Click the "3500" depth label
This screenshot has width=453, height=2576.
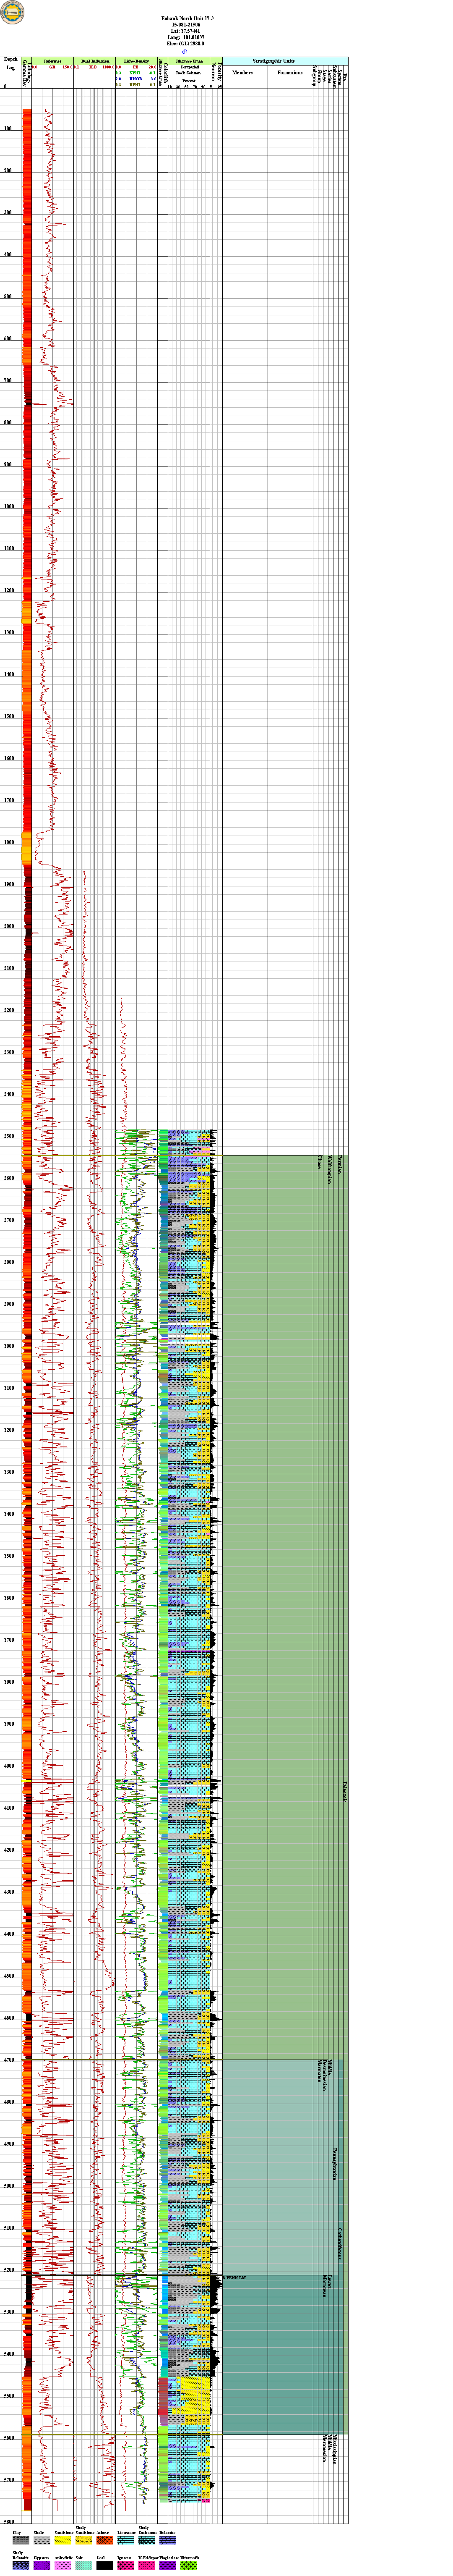(x=8, y=1556)
